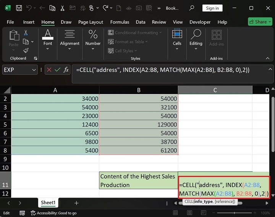
Task: Click the Cut scissors icon in Clipboard
Action: (x=26, y=33)
